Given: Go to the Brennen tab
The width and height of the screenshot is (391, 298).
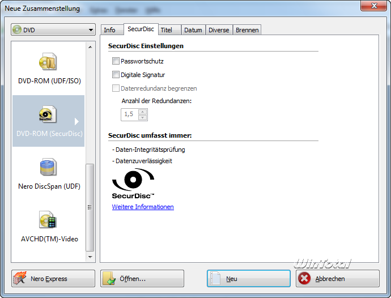Looking at the screenshot, I should tap(247, 30).
